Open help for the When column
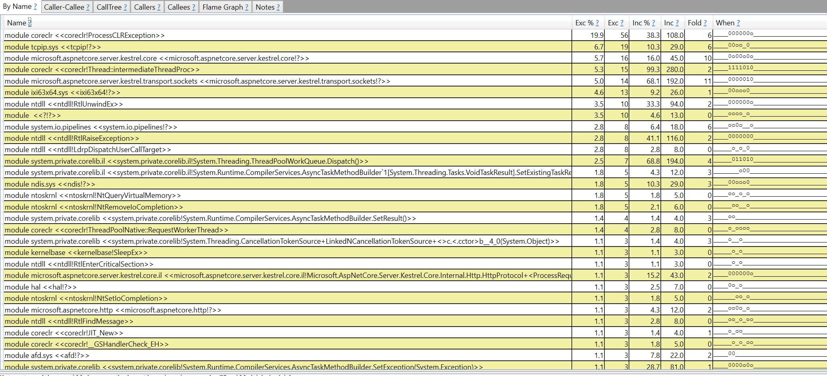The image size is (827, 376). pos(738,23)
